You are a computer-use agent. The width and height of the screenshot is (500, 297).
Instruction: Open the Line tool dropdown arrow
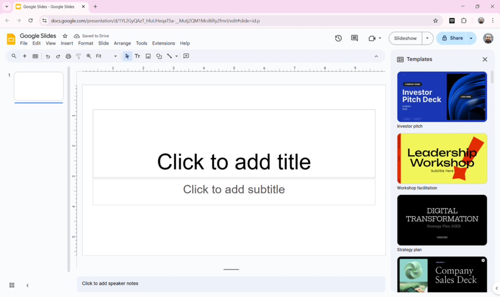point(176,56)
